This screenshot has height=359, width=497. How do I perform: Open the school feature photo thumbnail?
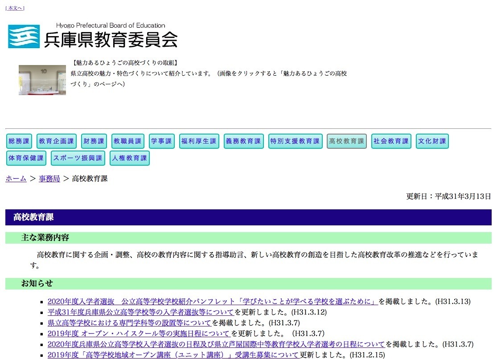coord(42,81)
